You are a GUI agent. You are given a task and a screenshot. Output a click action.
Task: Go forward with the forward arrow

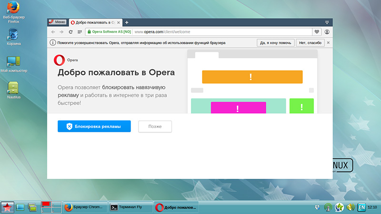tap(61, 32)
